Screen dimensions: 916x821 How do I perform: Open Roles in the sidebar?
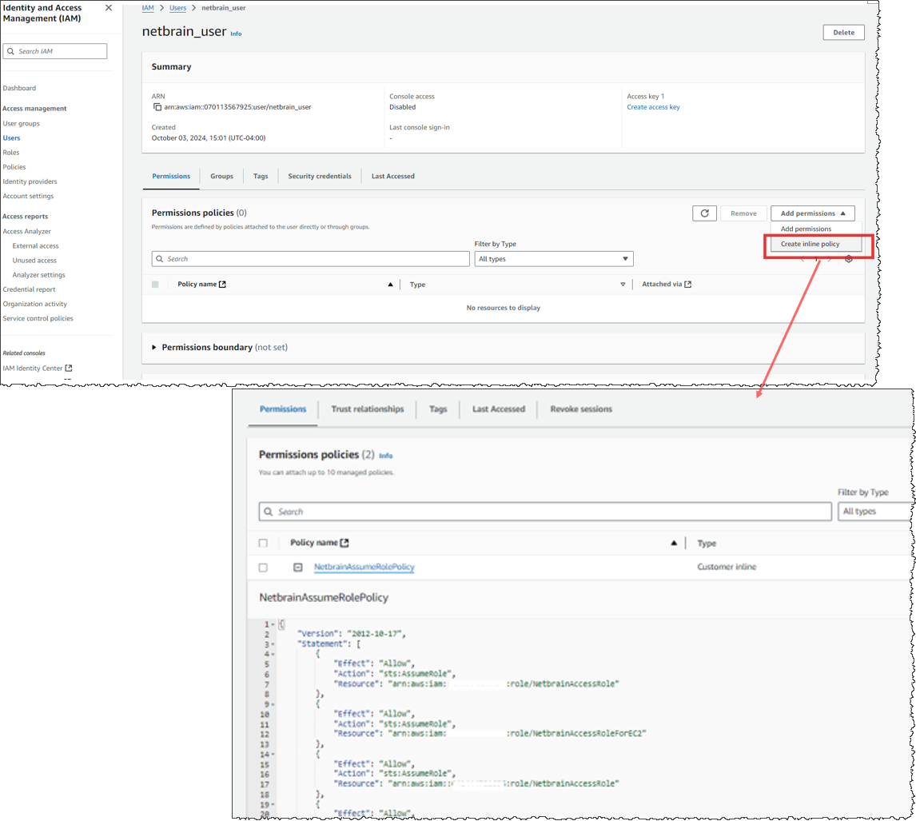(x=10, y=153)
